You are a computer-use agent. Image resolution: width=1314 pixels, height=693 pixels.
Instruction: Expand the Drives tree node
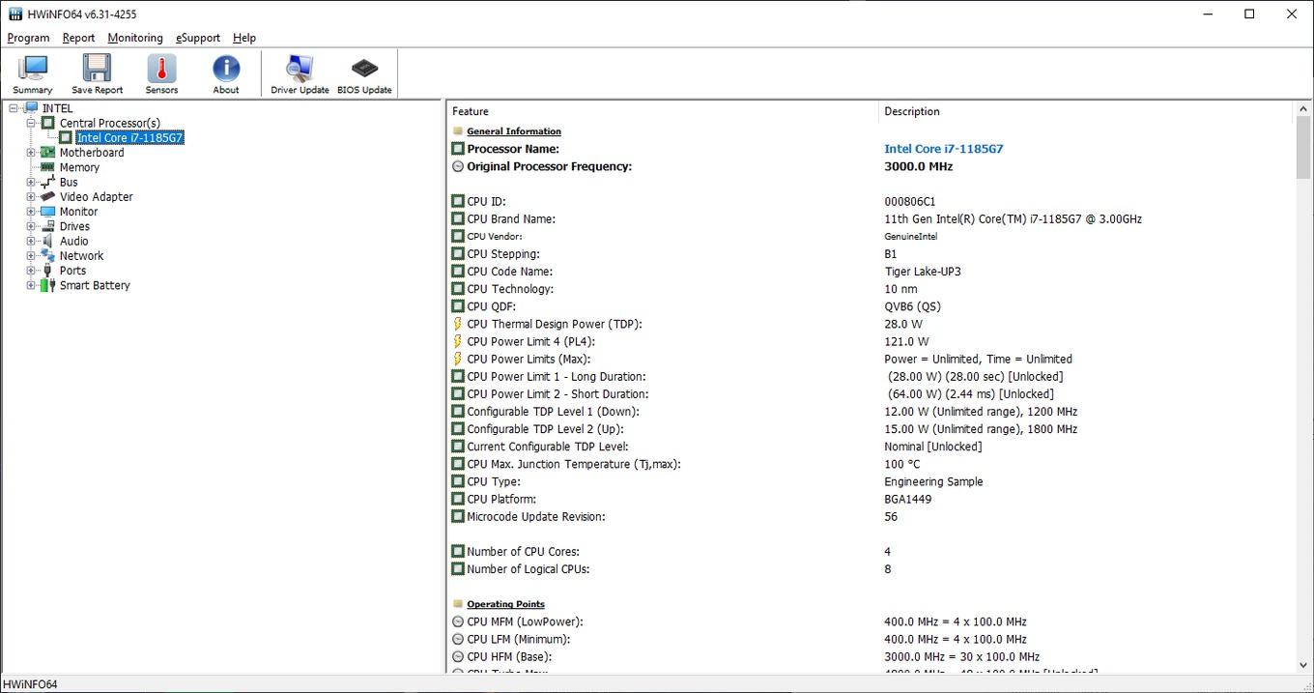(x=31, y=226)
